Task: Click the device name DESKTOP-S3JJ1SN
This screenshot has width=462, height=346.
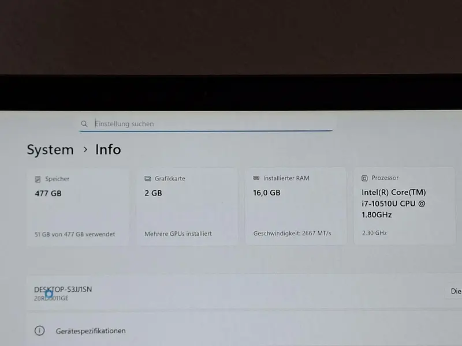Action: pos(63,289)
